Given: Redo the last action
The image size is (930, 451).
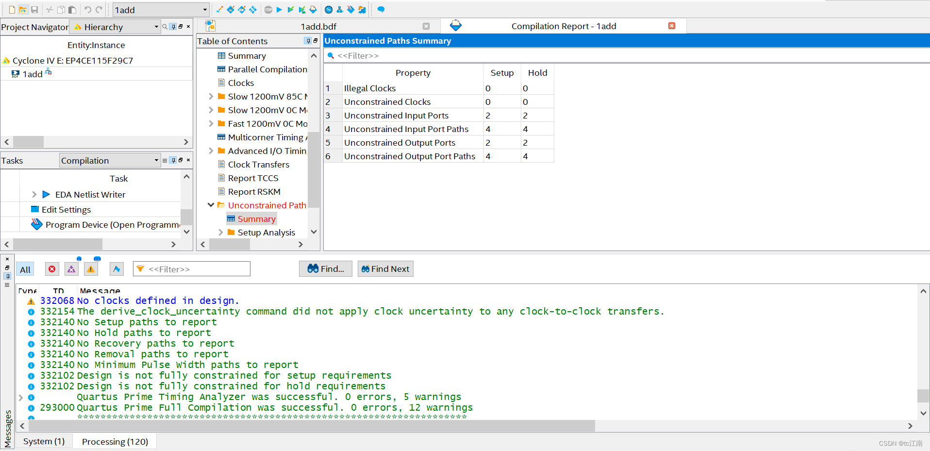Looking at the screenshot, I should 99,10.
